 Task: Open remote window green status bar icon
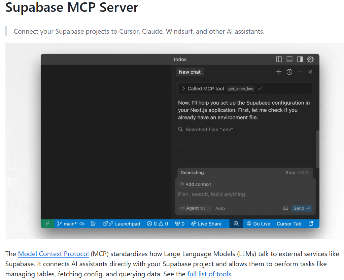pos(47,223)
